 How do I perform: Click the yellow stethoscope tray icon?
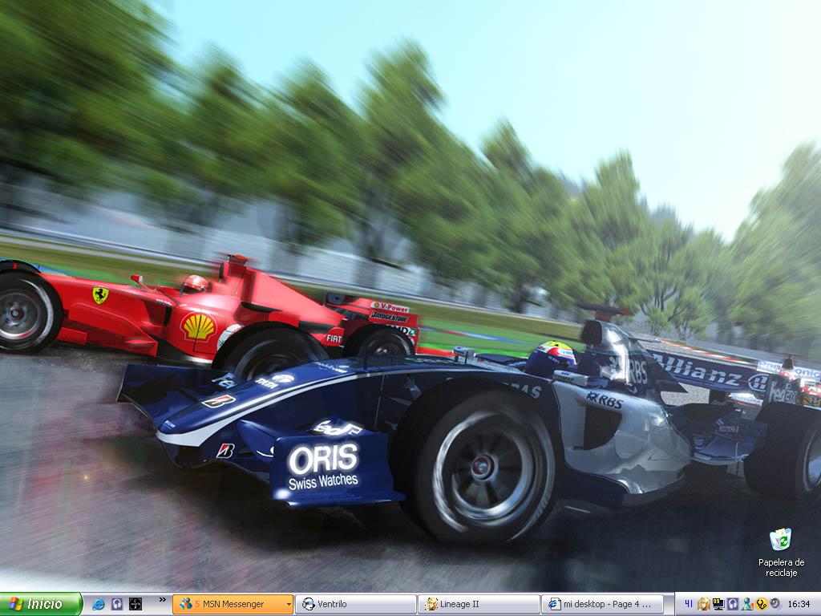pos(762,604)
